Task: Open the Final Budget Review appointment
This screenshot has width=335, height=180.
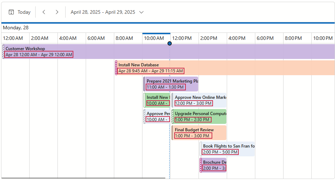Action: click(199, 133)
